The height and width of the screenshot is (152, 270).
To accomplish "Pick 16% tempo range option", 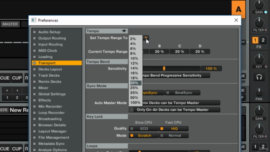I will tap(134, 73).
